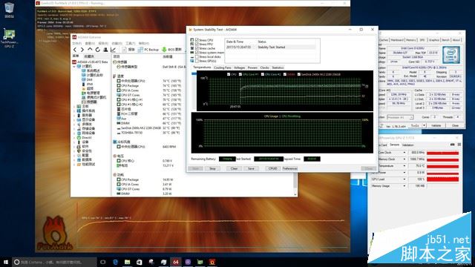
Task: Switch to the Statistics tab
Action: tap(278, 67)
